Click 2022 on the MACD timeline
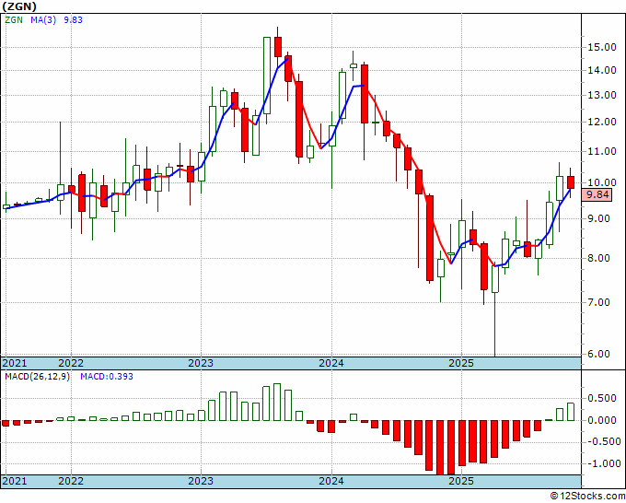 [x=71, y=481]
